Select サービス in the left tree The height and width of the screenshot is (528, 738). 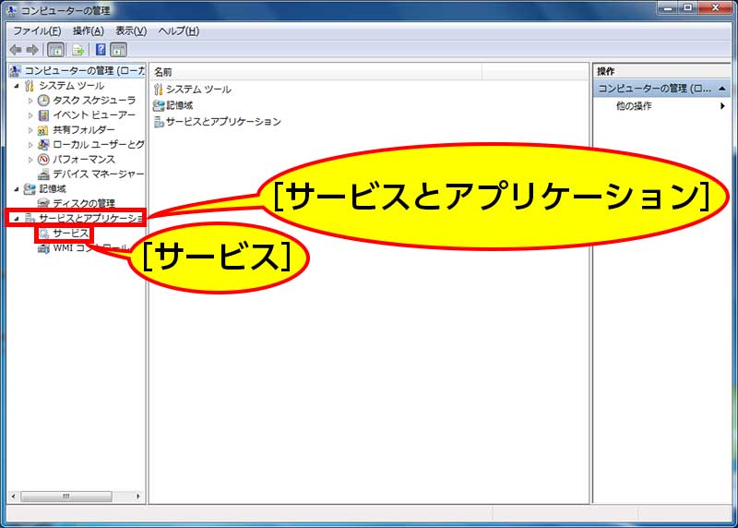pyautogui.click(x=71, y=234)
